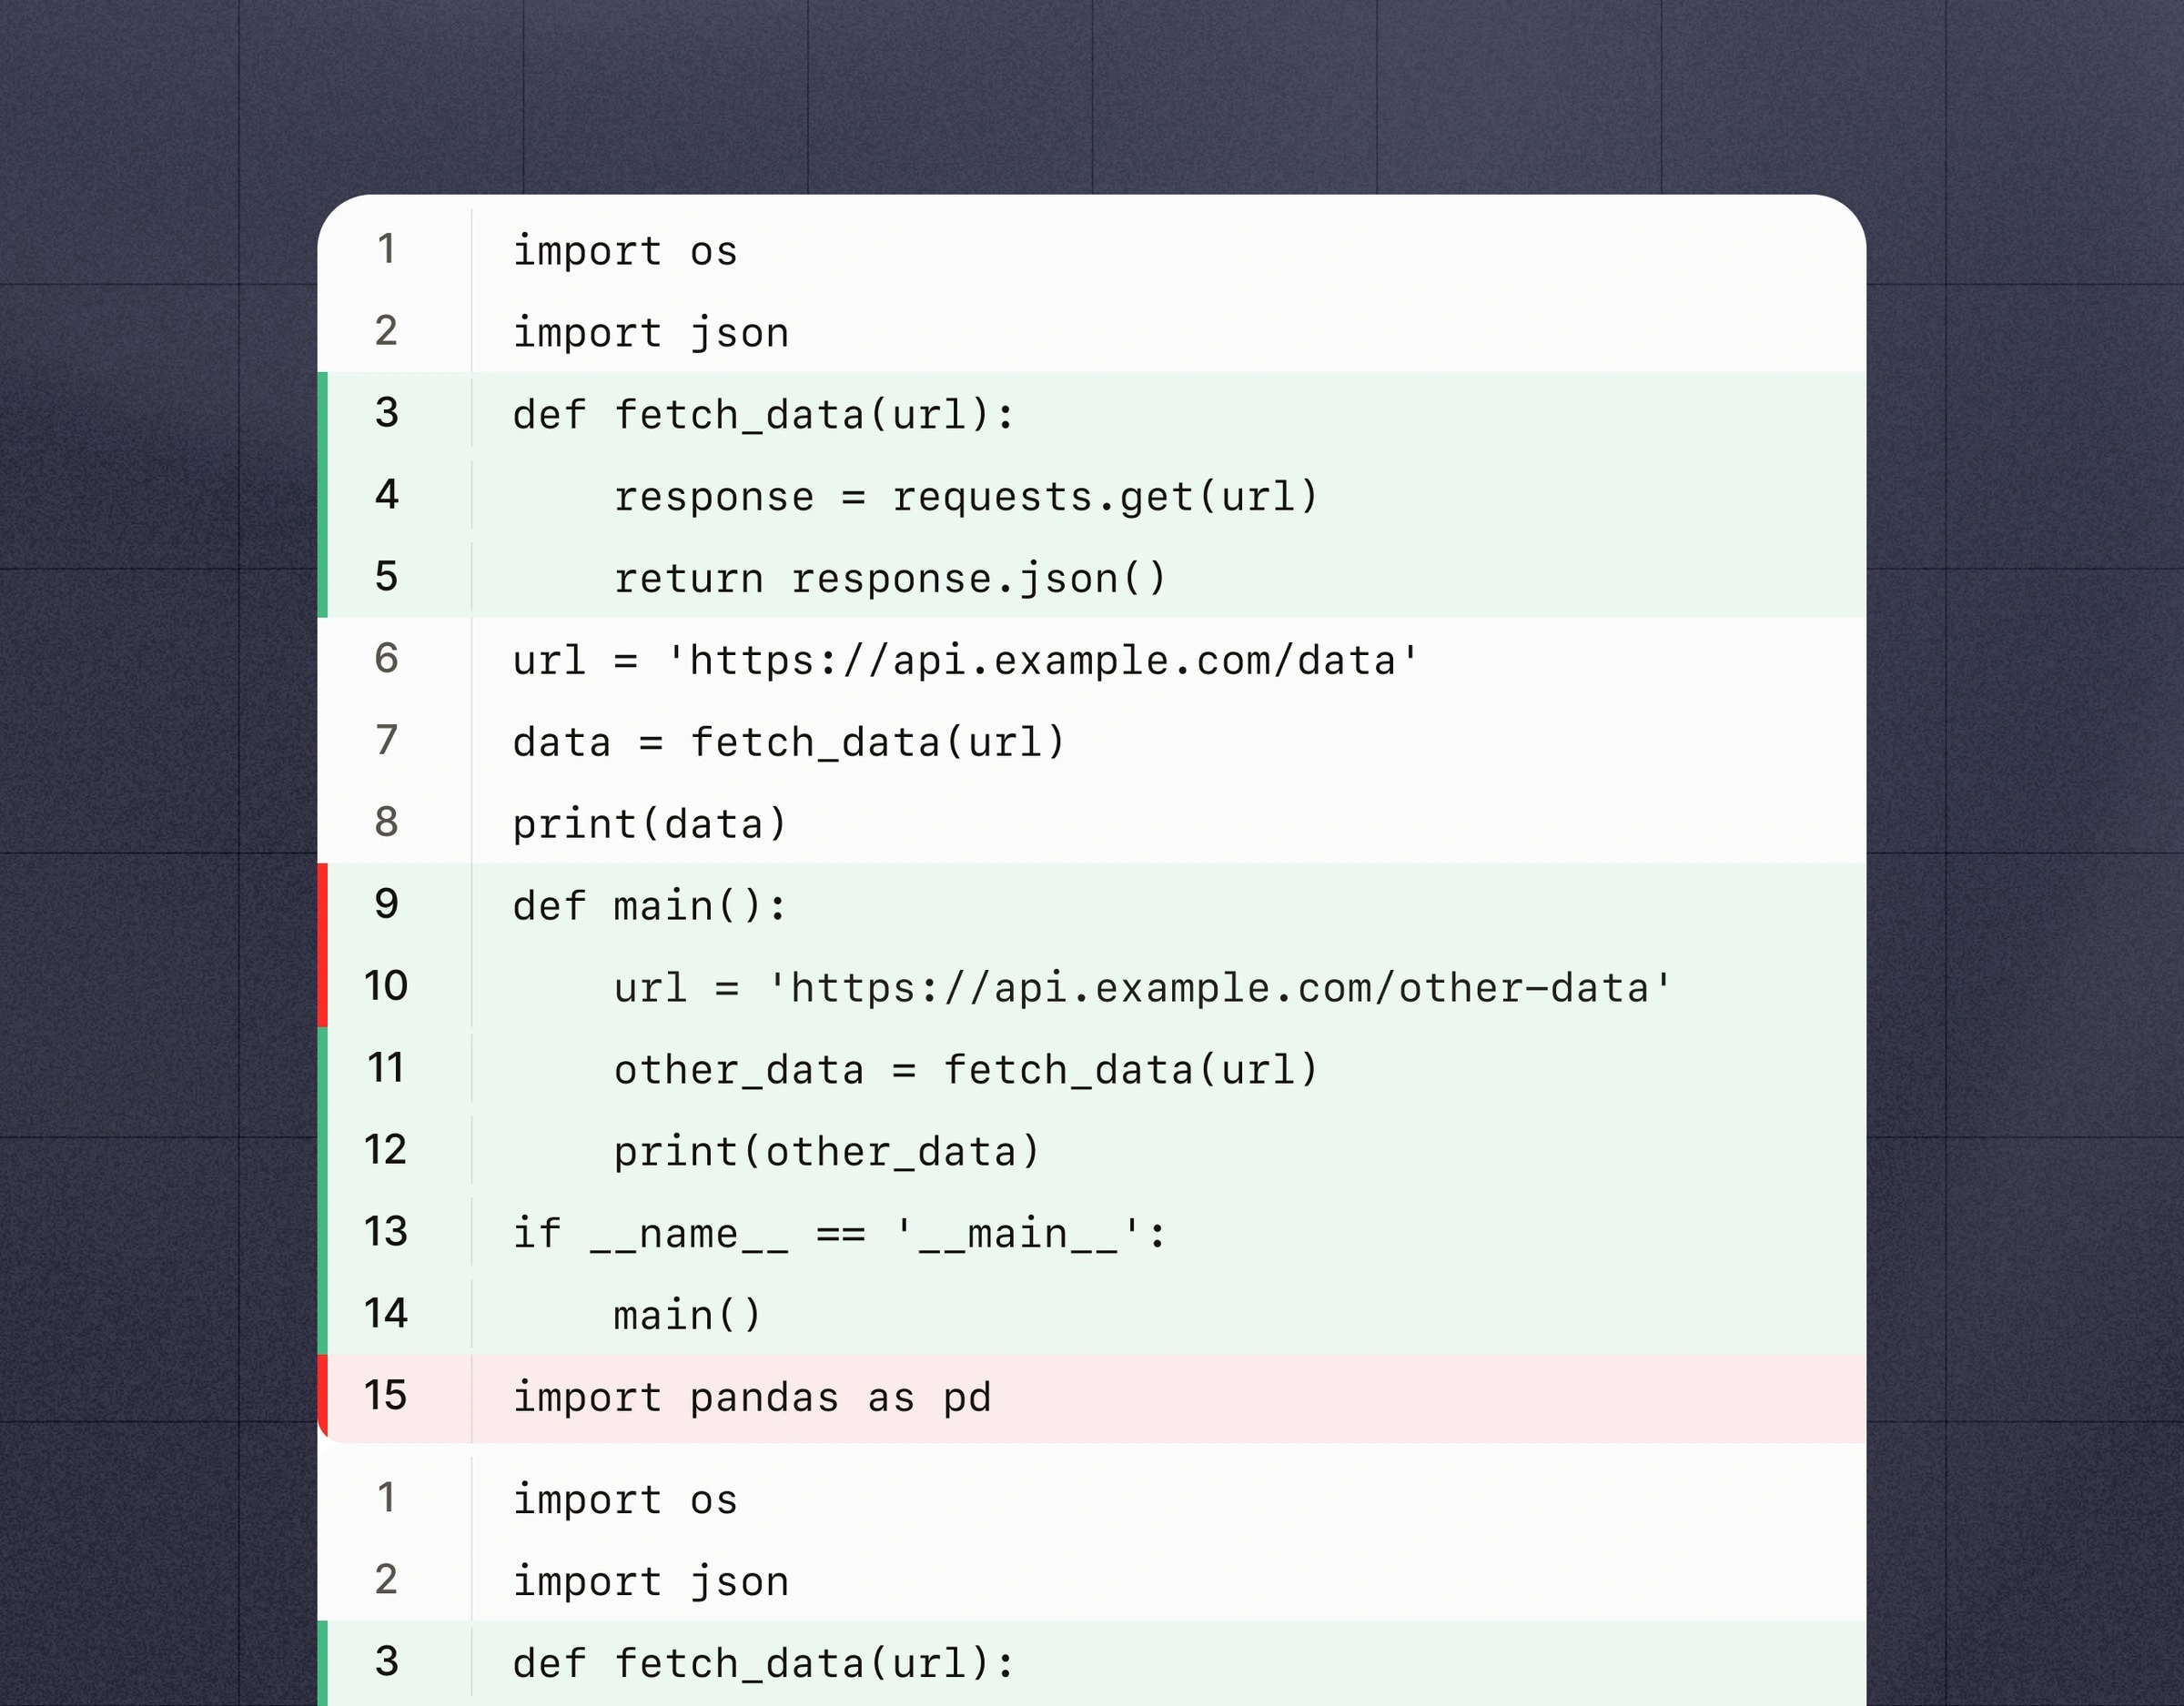
Task: Click line number 1 at top
Action: point(386,250)
